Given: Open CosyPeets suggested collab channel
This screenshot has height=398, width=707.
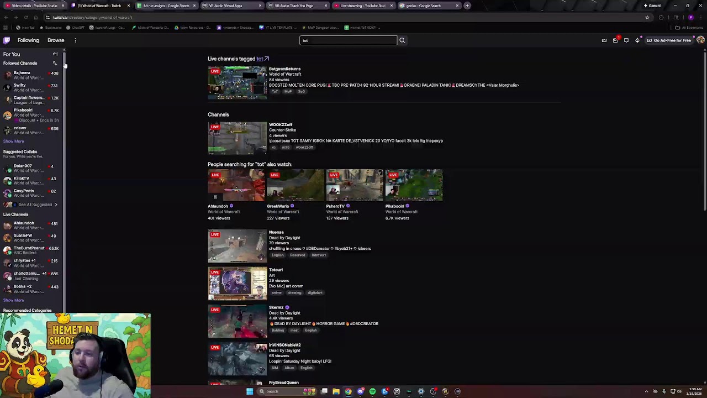Looking at the screenshot, I should pos(31,193).
